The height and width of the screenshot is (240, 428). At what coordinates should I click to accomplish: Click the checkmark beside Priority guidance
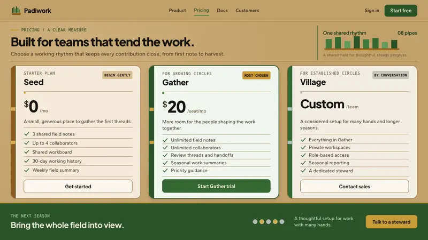(165, 170)
